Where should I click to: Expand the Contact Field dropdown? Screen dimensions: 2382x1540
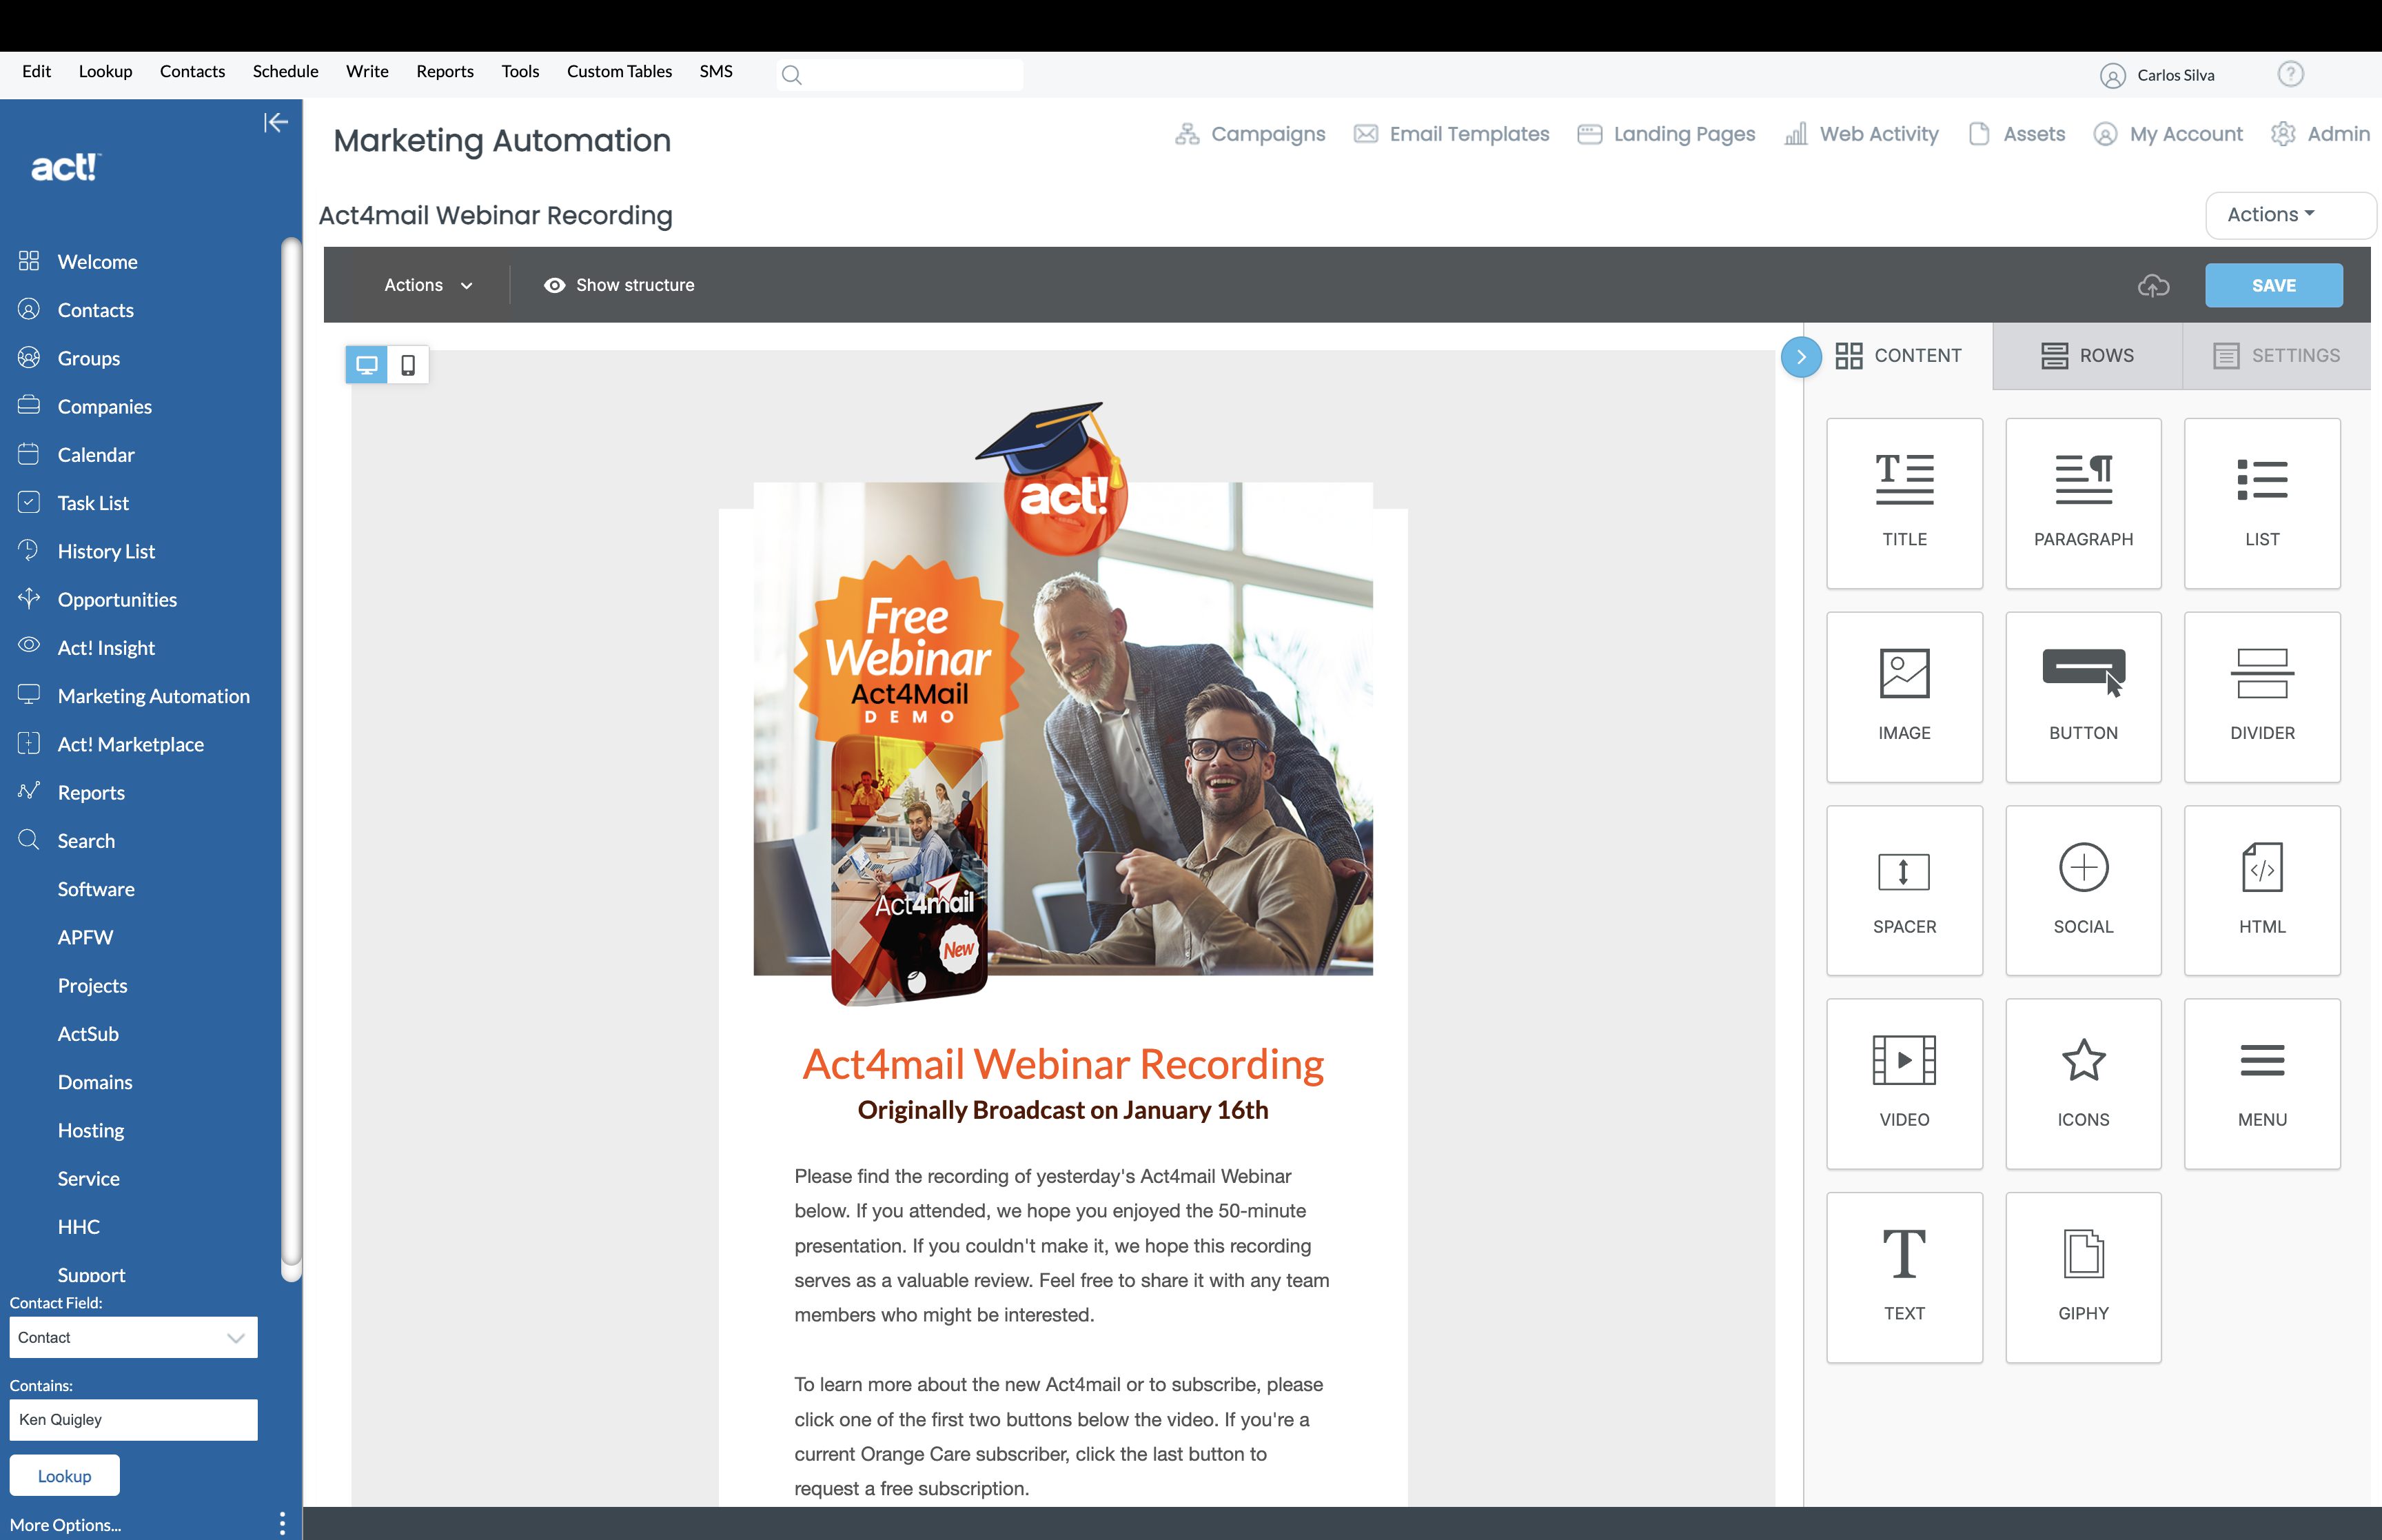pyautogui.click(x=133, y=1337)
